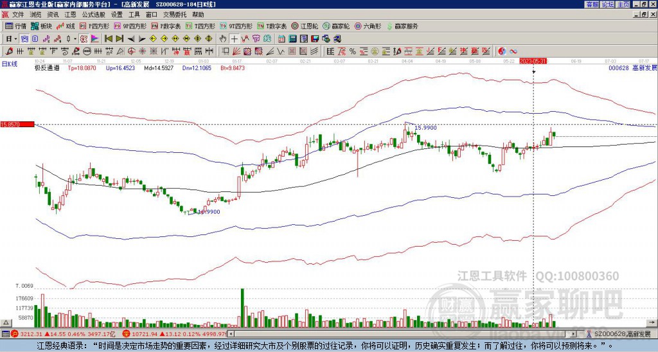
Task: Open the 赢家轮 tool
Action: coord(336,26)
